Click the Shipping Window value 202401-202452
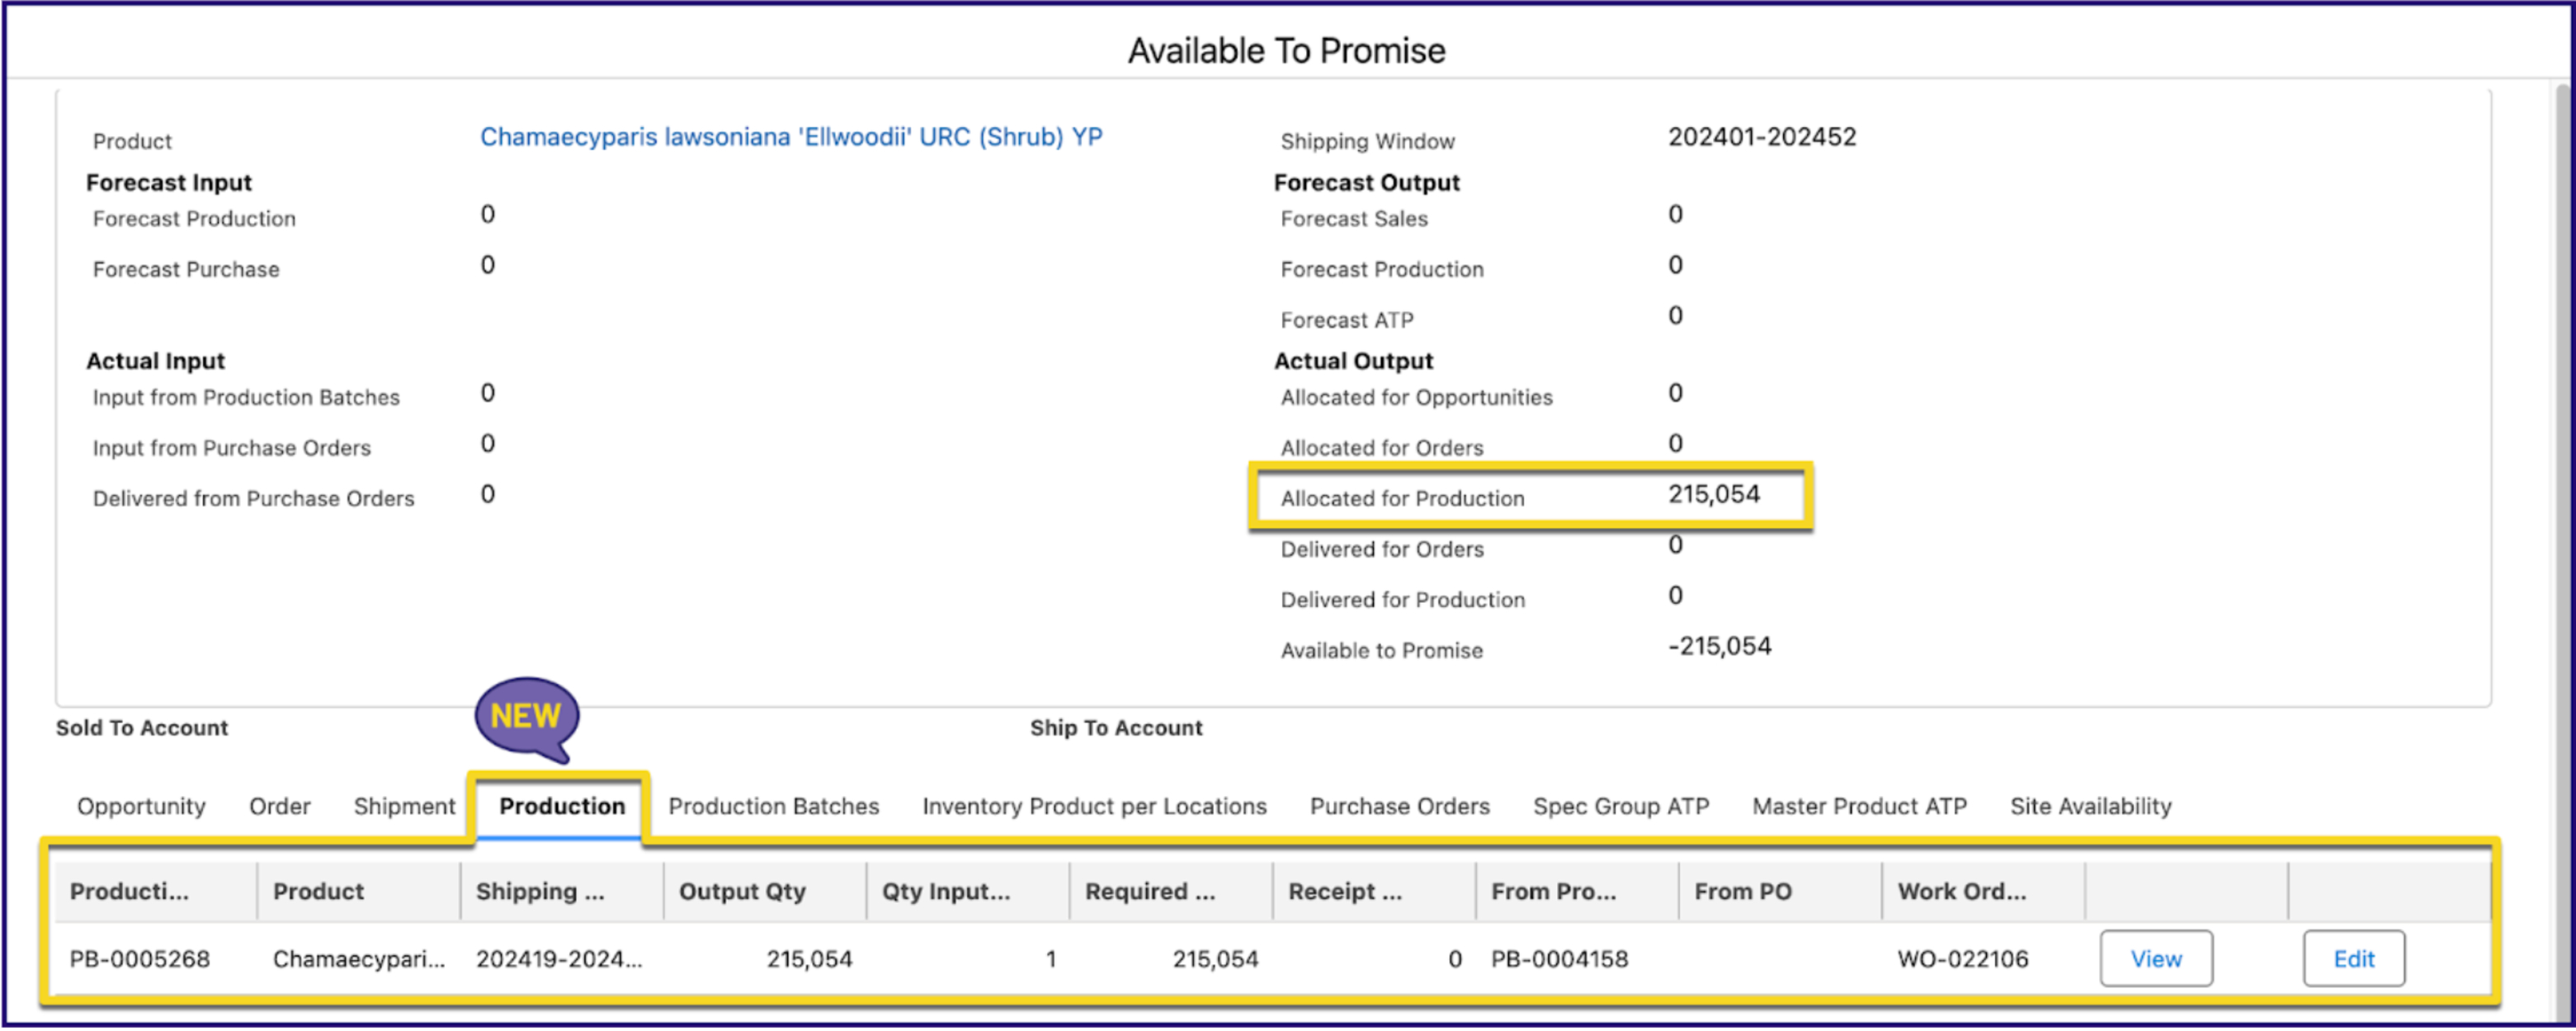Screen dimensions: 2576x1031 tap(1761, 137)
